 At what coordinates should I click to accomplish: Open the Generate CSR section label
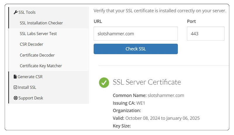[30, 77]
